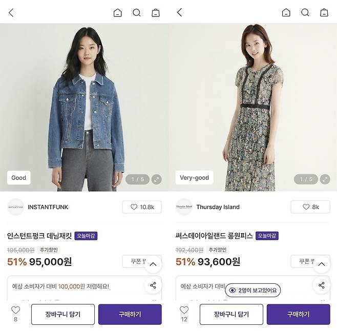Image resolution: width=337 pixels, height=331 pixels.
Task: Share the Thursday Island dress product
Action: (322, 285)
